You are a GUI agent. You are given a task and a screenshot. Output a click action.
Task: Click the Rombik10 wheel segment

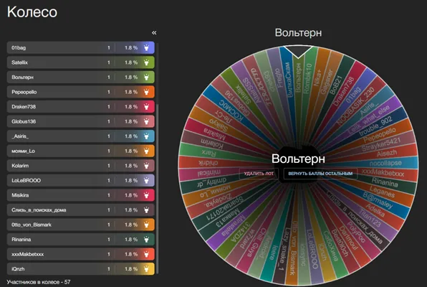coord(308,79)
